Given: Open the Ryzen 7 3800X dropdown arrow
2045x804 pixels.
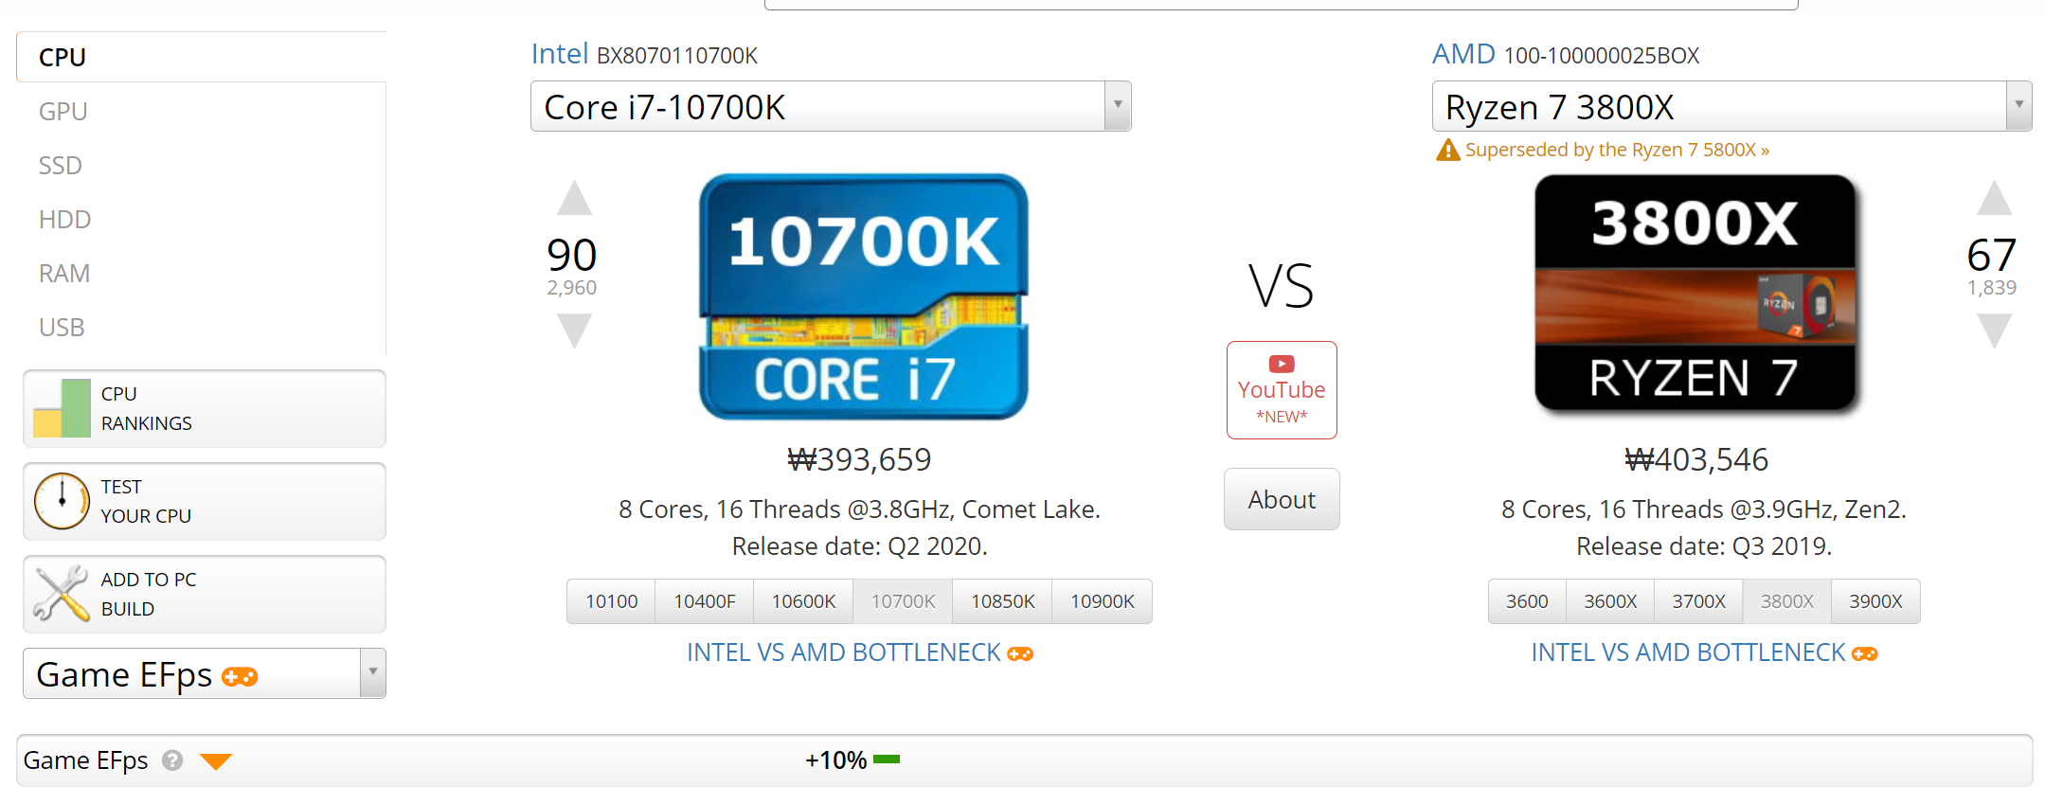Looking at the screenshot, I should (x=2018, y=106).
